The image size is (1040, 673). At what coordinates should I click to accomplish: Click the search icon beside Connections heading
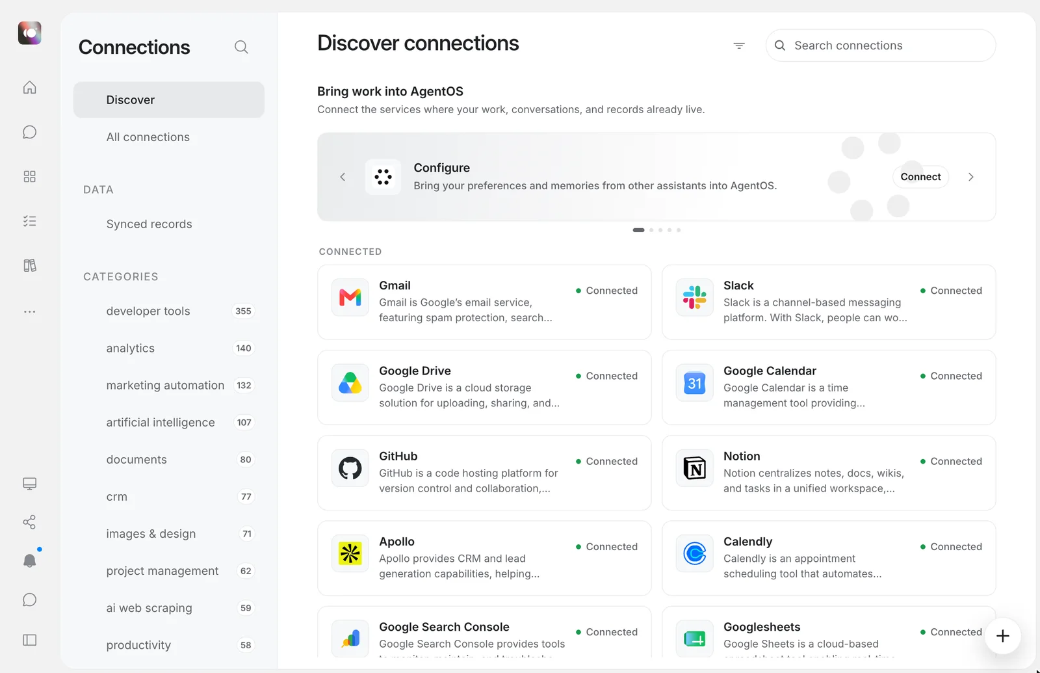(x=241, y=47)
